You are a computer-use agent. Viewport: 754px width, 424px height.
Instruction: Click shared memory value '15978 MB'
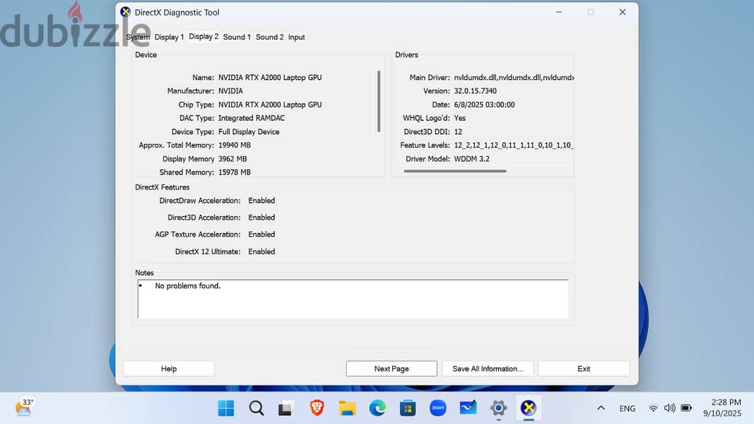point(234,172)
